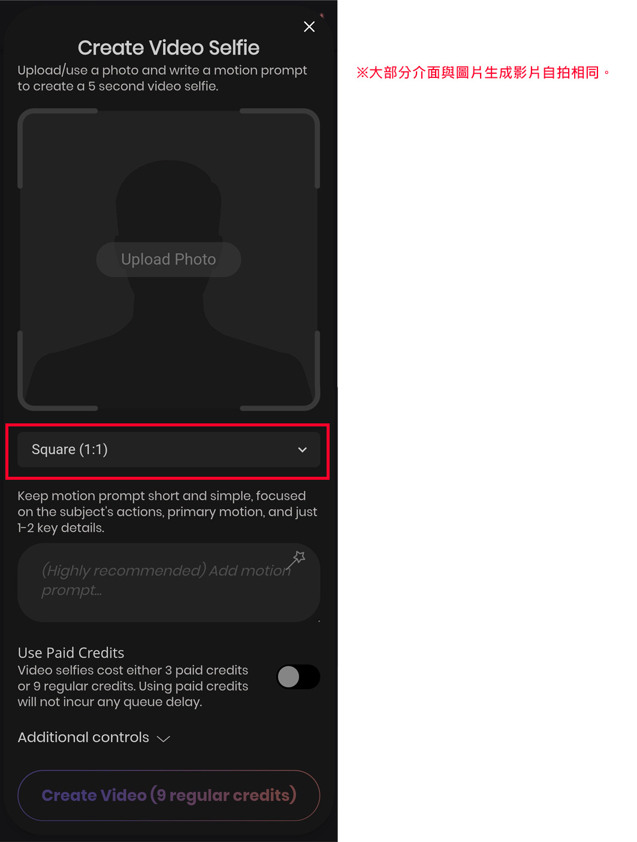Screen dimensions: 637x842
Task: Click the Upload Photo button
Action: (x=168, y=259)
